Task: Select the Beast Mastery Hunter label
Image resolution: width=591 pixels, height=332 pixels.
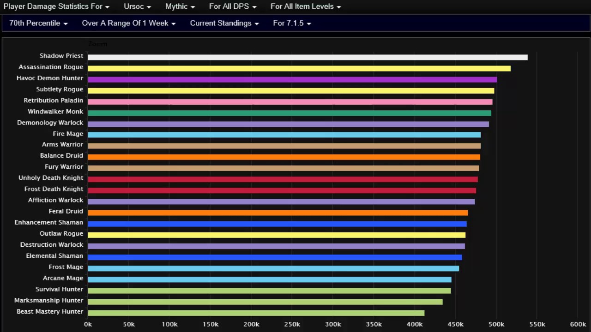Action: [x=50, y=311]
